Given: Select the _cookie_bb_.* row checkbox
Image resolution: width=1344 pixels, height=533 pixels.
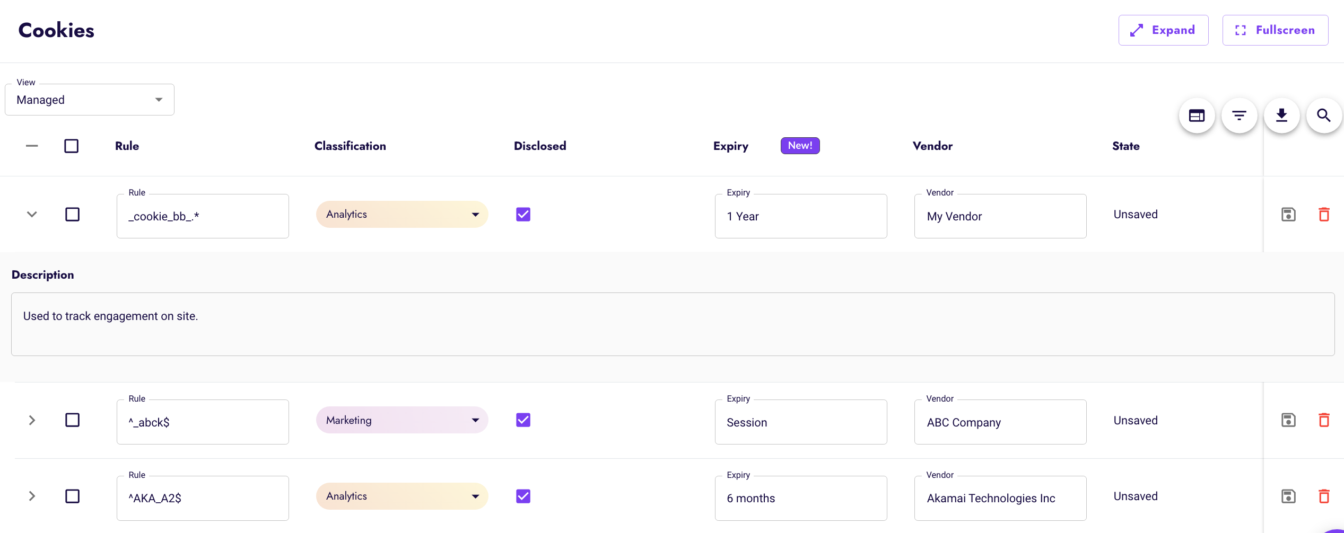Looking at the screenshot, I should 72,215.
